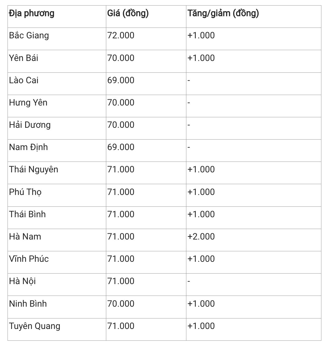Select the Bắc Giang location cell
Viewport: 325px width, 346px height.
click(x=29, y=35)
